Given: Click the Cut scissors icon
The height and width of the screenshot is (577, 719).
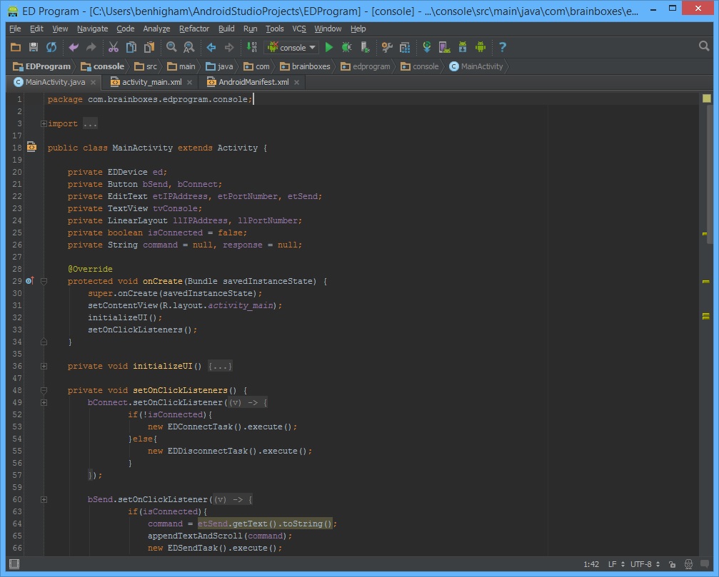Looking at the screenshot, I should coord(113,48).
